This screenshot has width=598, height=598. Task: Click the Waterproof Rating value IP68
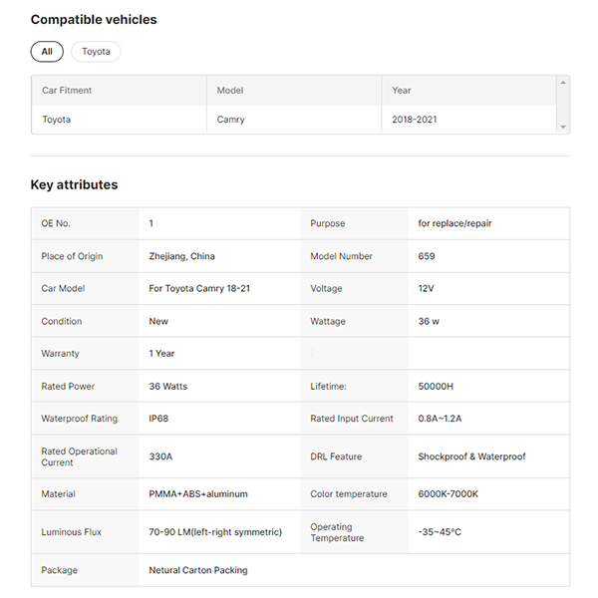158,419
